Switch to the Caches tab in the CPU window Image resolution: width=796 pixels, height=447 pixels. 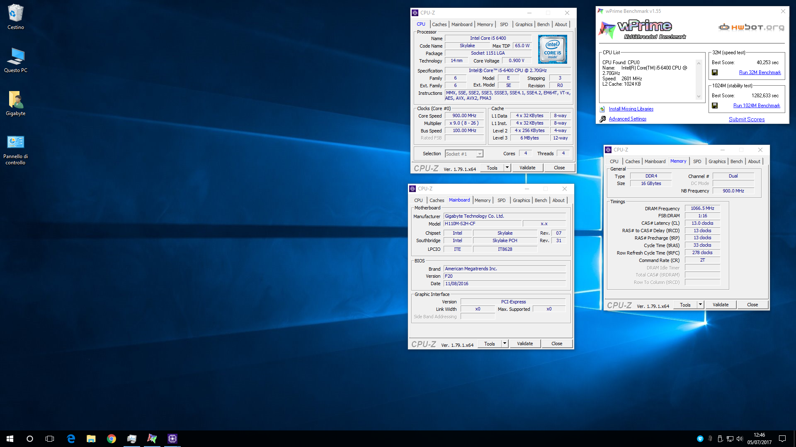(439, 24)
